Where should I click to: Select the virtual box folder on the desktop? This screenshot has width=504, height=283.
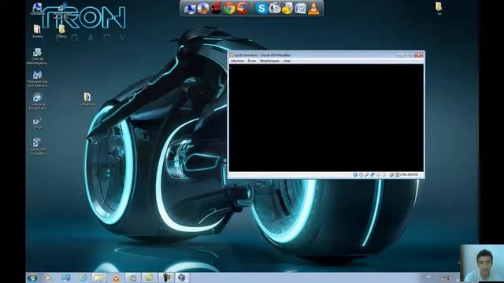87,99
